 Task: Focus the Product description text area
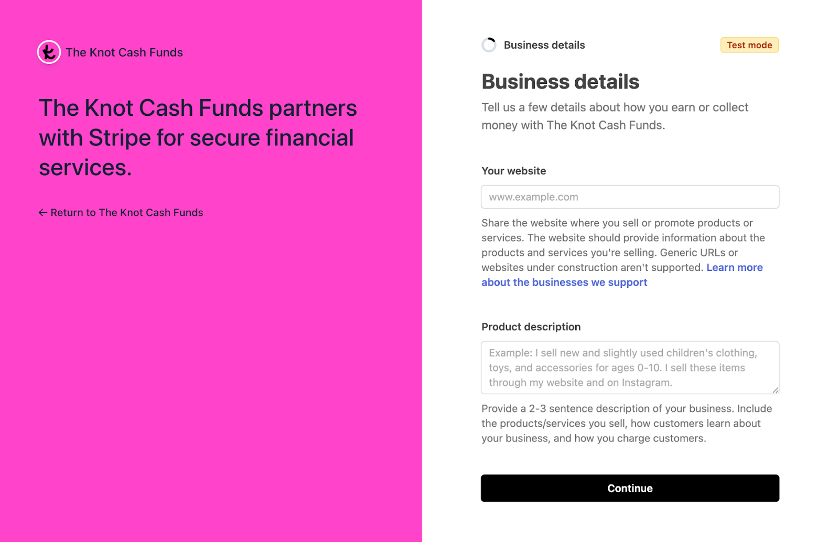[630, 367]
